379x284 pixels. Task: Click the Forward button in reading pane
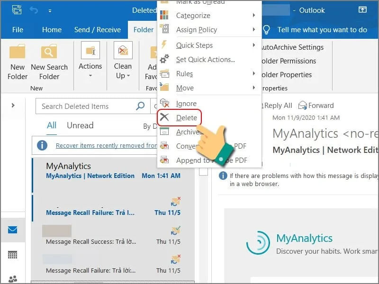316,106
